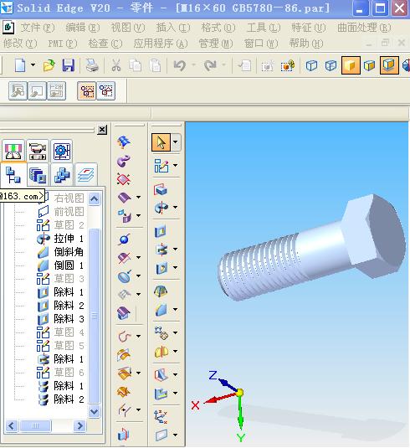The width and height of the screenshot is (410, 448).
Task: Save the part with floppy disk icon
Action: tap(69, 65)
